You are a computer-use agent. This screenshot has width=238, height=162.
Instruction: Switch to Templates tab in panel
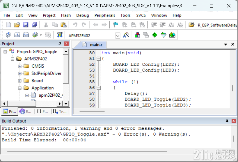(x=60, y=111)
